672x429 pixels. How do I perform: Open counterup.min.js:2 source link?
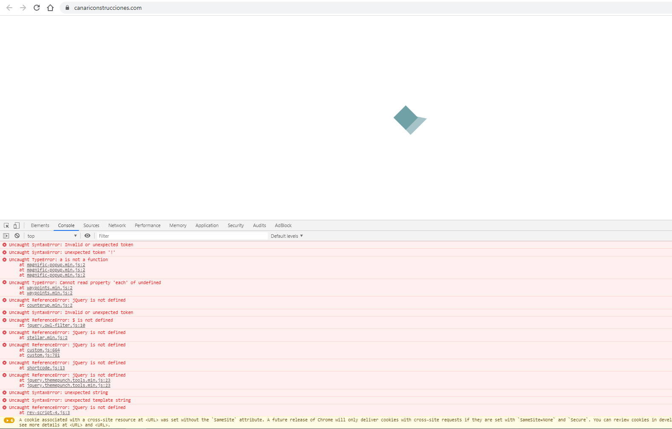click(49, 305)
